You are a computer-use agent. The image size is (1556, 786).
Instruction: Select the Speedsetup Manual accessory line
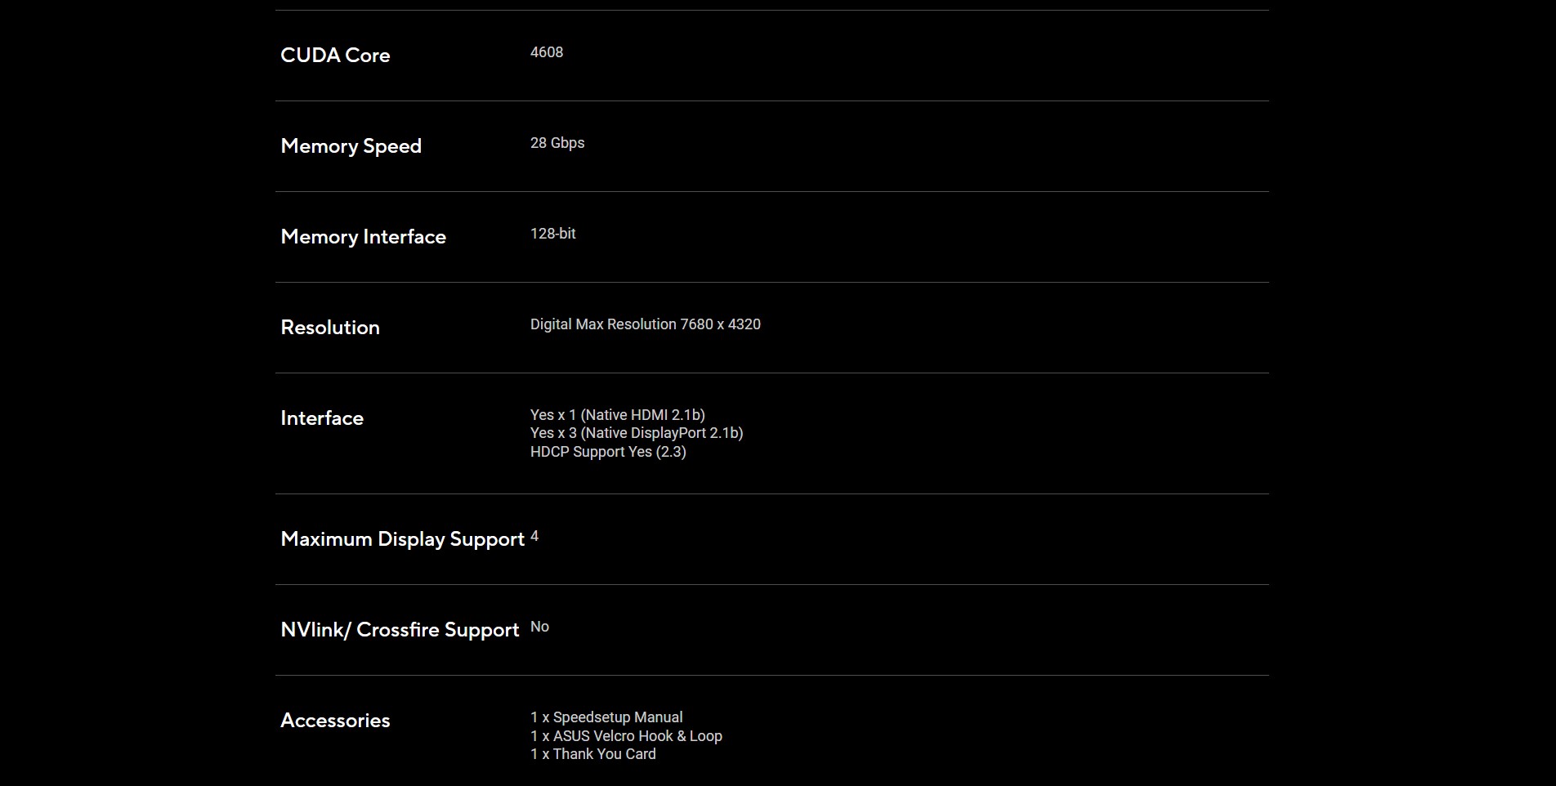tap(606, 717)
